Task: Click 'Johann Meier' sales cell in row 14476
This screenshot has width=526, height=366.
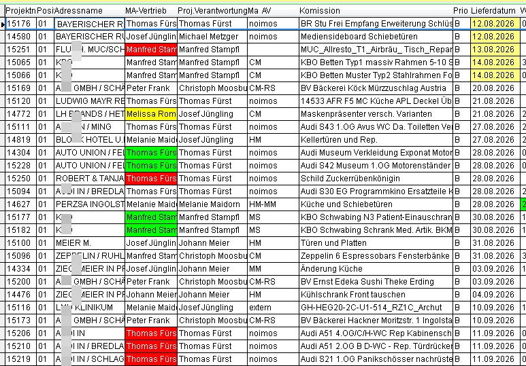Action: 151,294
